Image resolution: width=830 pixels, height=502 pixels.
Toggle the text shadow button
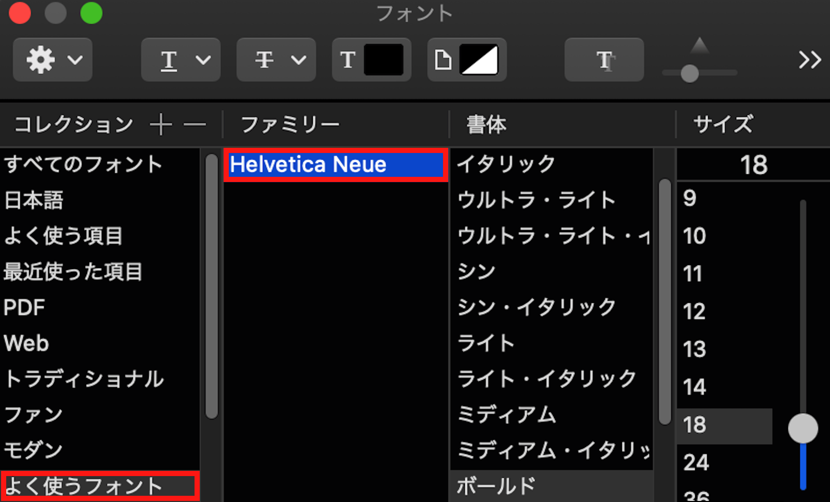[604, 60]
